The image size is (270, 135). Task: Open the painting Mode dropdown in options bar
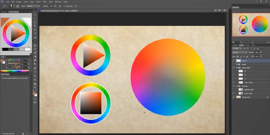click(x=33, y=6)
